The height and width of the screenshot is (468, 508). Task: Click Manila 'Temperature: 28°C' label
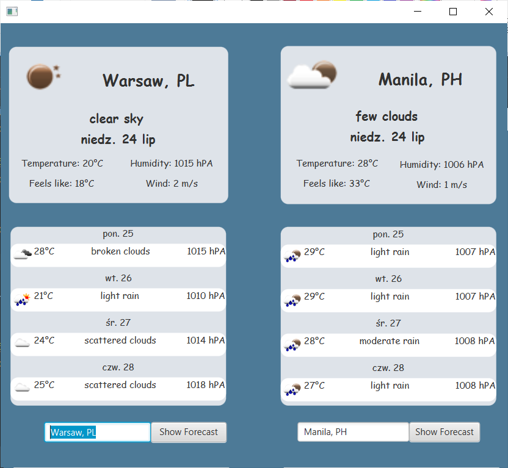(337, 163)
